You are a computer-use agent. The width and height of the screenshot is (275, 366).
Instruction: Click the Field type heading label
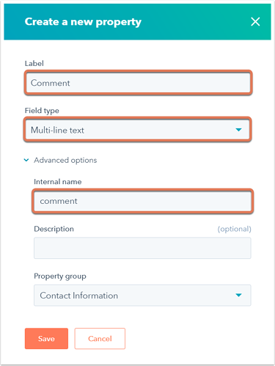pyautogui.click(x=42, y=111)
